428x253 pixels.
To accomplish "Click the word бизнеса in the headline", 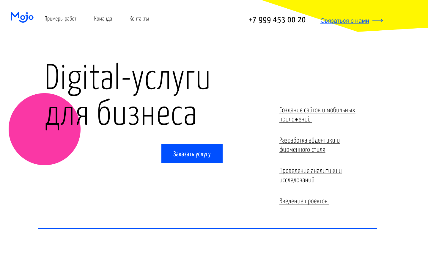I will pos(147,114).
